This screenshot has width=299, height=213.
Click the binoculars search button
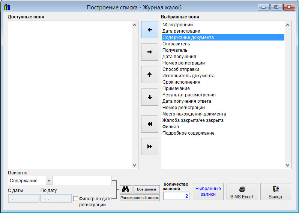[126, 189]
